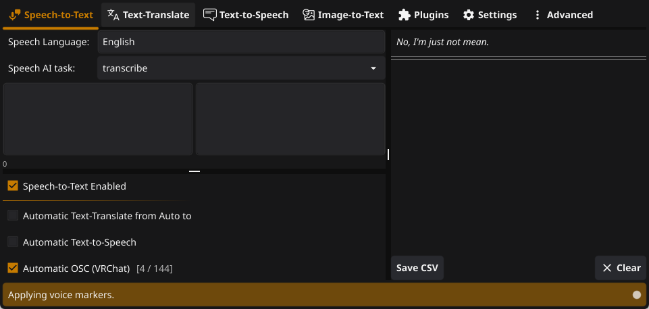Click the Settings gear icon
Image resolution: width=649 pixels, height=309 pixels.
(468, 15)
